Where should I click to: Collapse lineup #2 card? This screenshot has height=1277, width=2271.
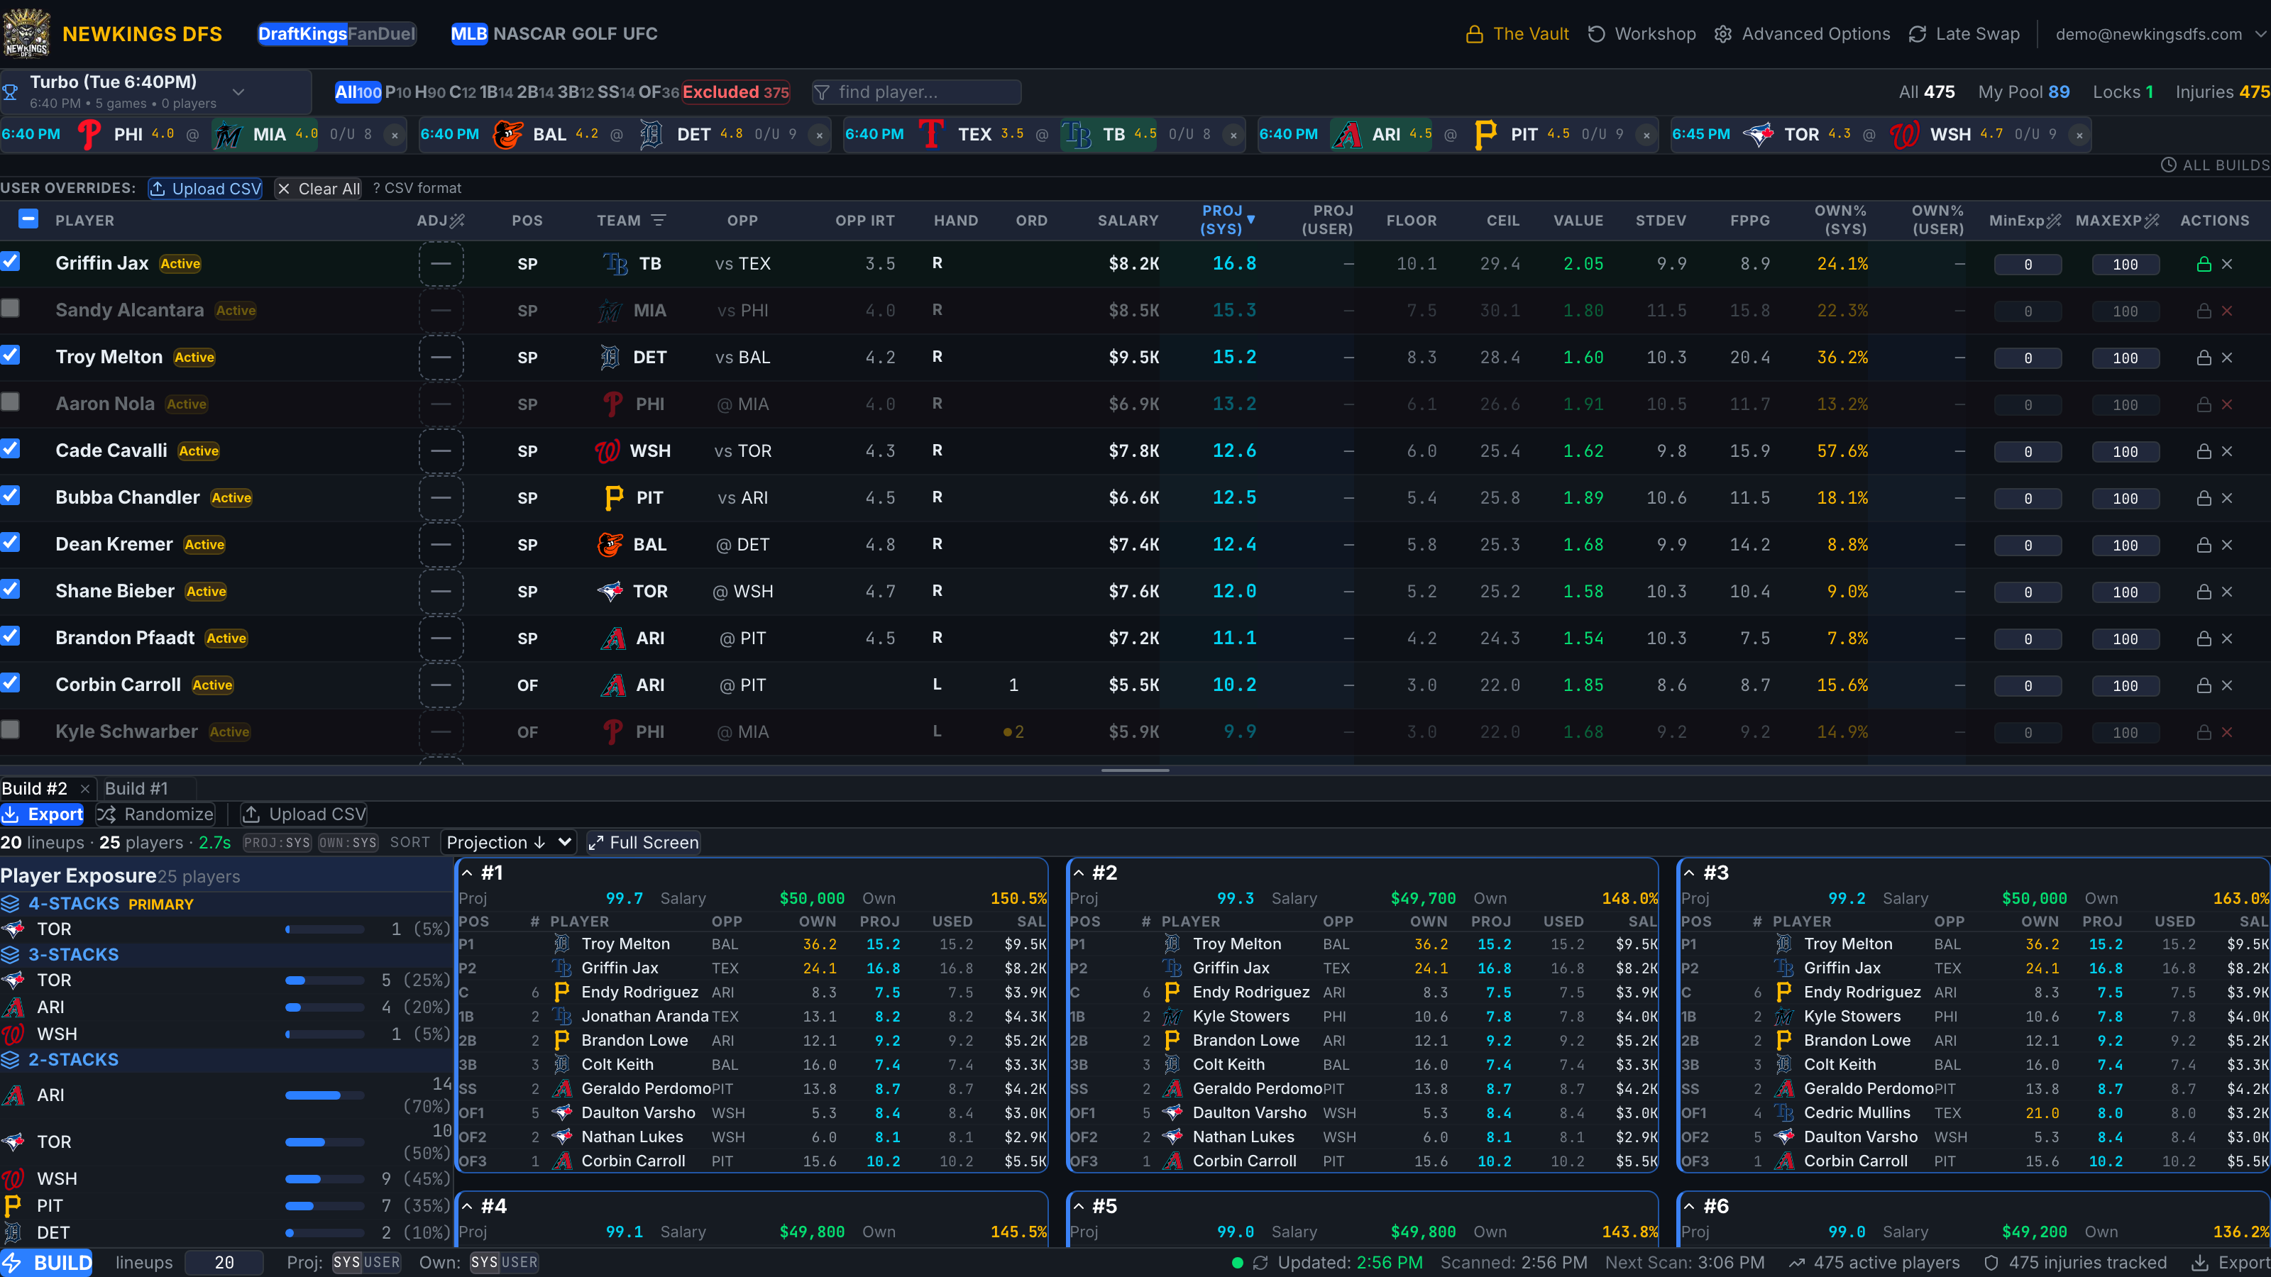(x=1078, y=873)
